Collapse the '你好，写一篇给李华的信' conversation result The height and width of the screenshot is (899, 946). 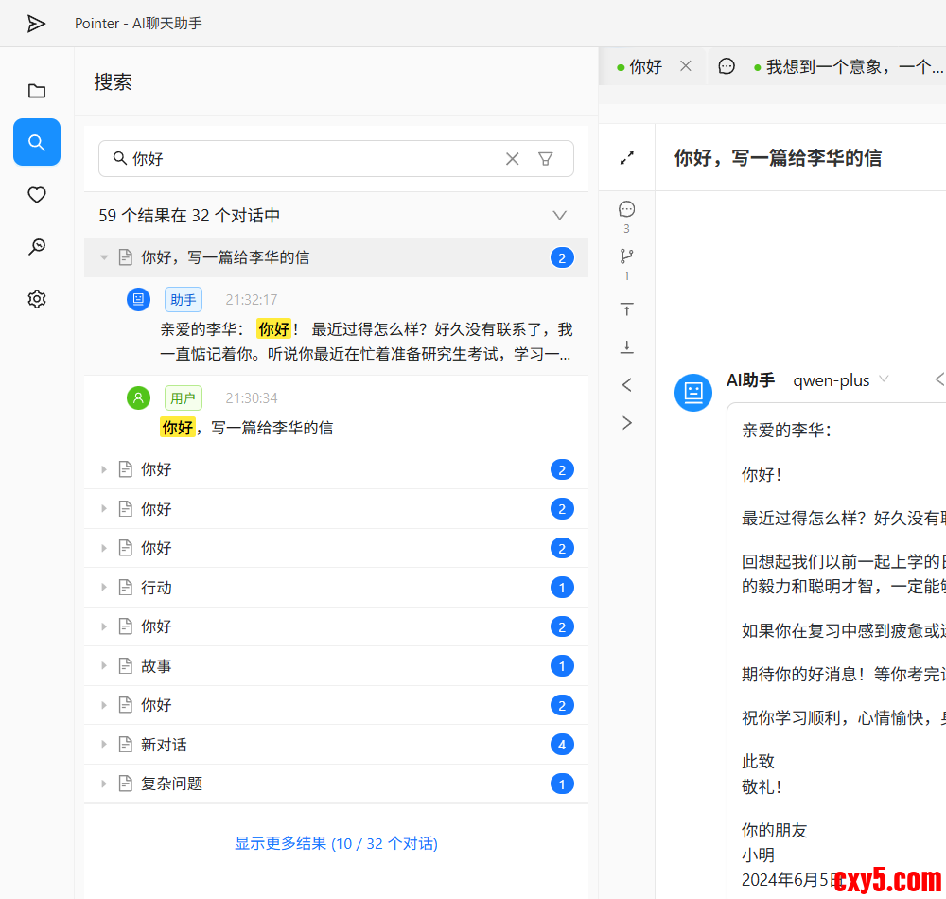tap(104, 257)
